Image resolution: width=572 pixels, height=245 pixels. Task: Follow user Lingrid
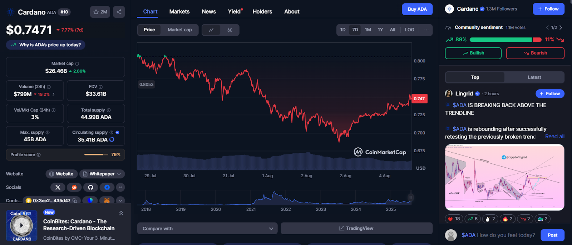coord(550,94)
